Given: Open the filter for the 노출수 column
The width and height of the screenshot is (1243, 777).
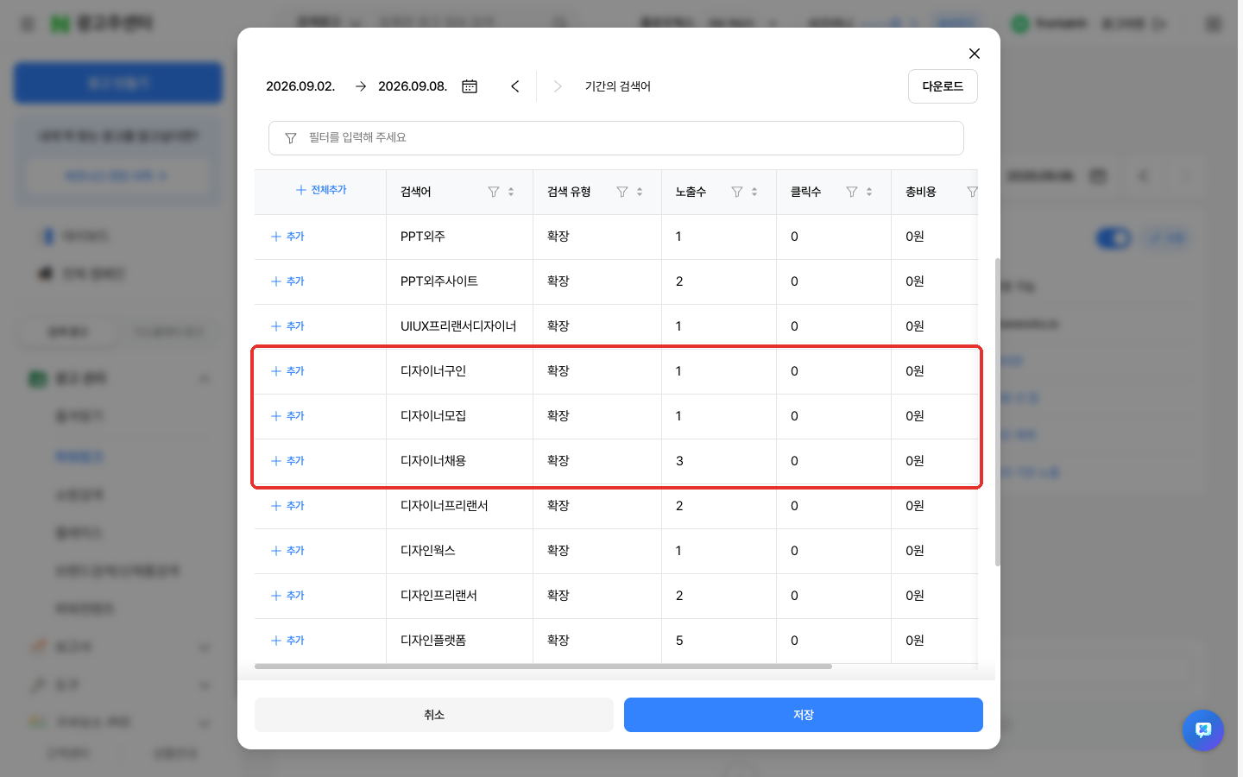Looking at the screenshot, I should pos(737,192).
